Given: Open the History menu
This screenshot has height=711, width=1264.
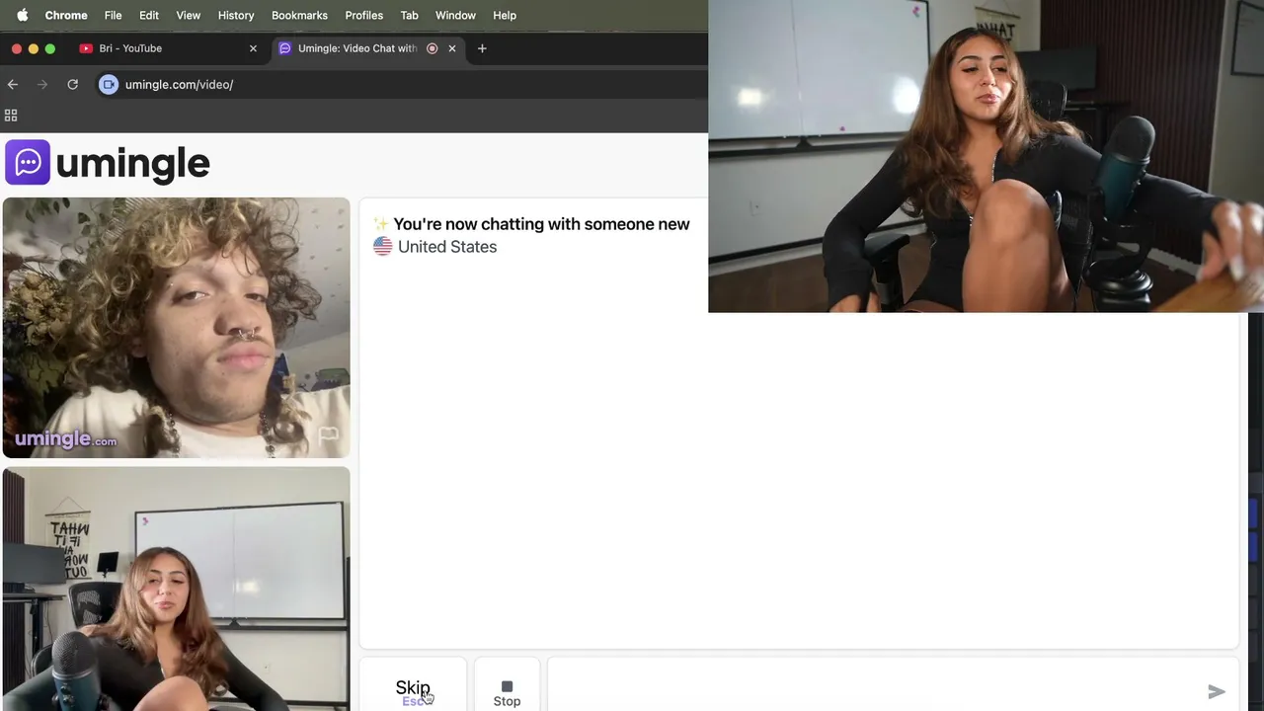Looking at the screenshot, I should click(x=236, y=15).
